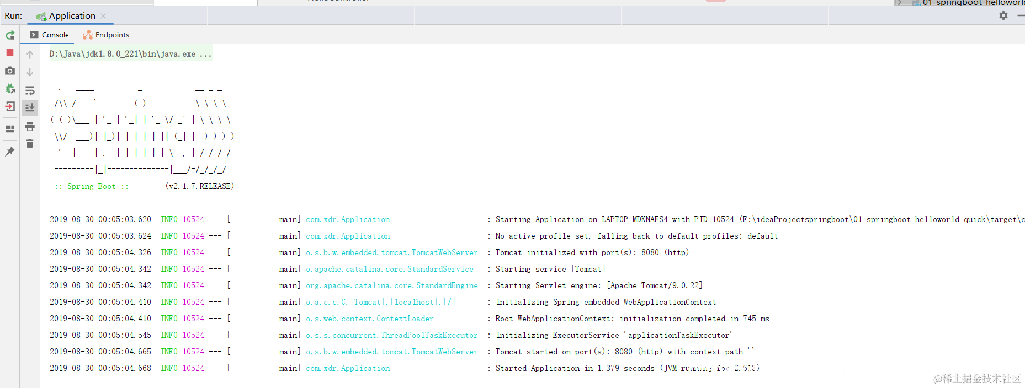Toggle soft-wrap in the console

coord(30,90)
